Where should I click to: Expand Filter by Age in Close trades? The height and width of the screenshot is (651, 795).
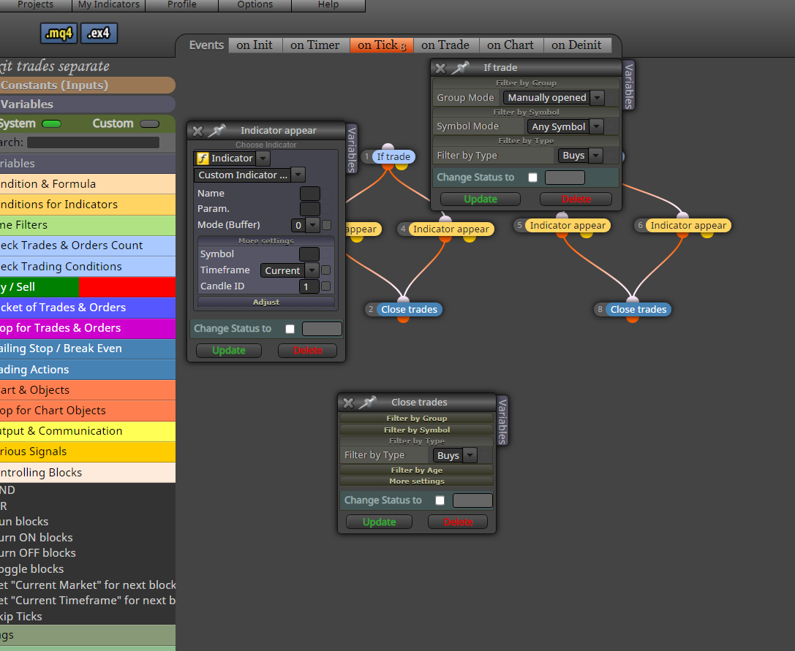pyautogui.click(x=416, y=470)
